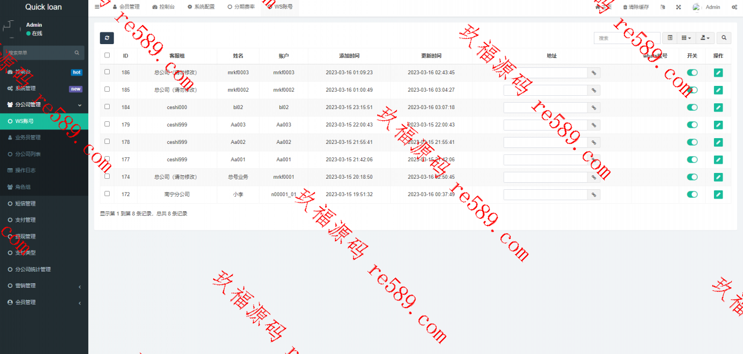
Task: Turn off the switch for row n00001_01
Action: tap(692, 194)
